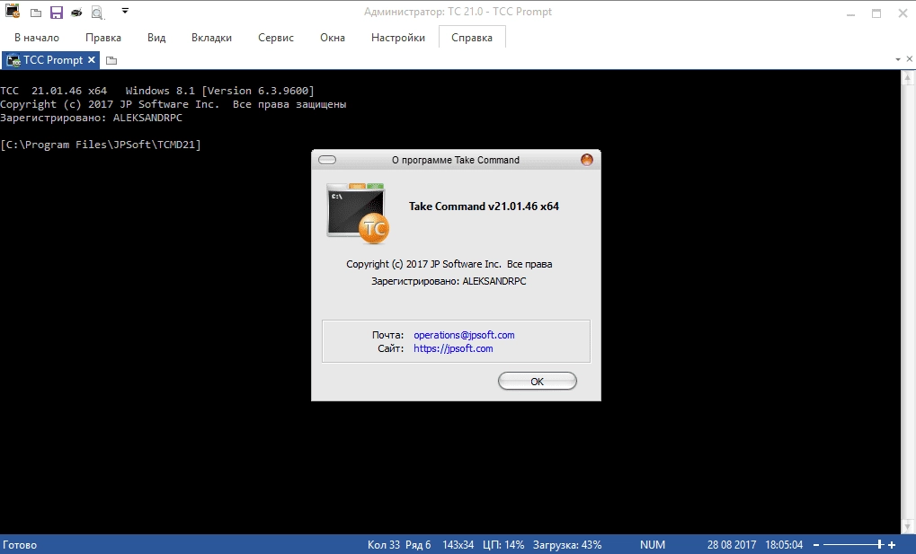Click the TCC 21.01.46 x64 version line in console
Screen dimensions: 916x554
(x=157, y=91)
